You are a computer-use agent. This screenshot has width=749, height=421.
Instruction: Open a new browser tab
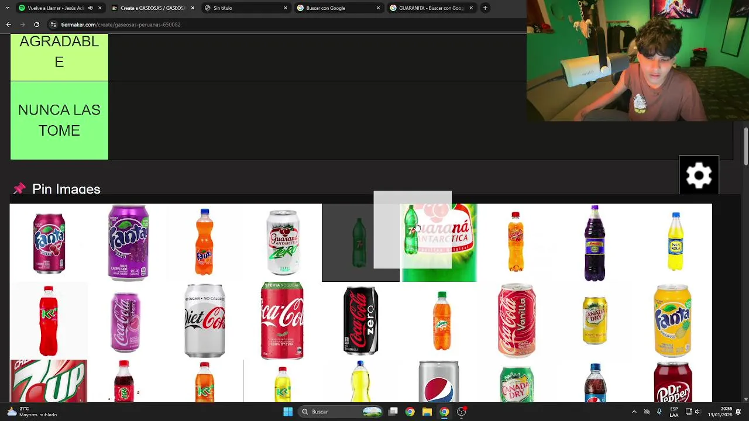coord(485,8)
